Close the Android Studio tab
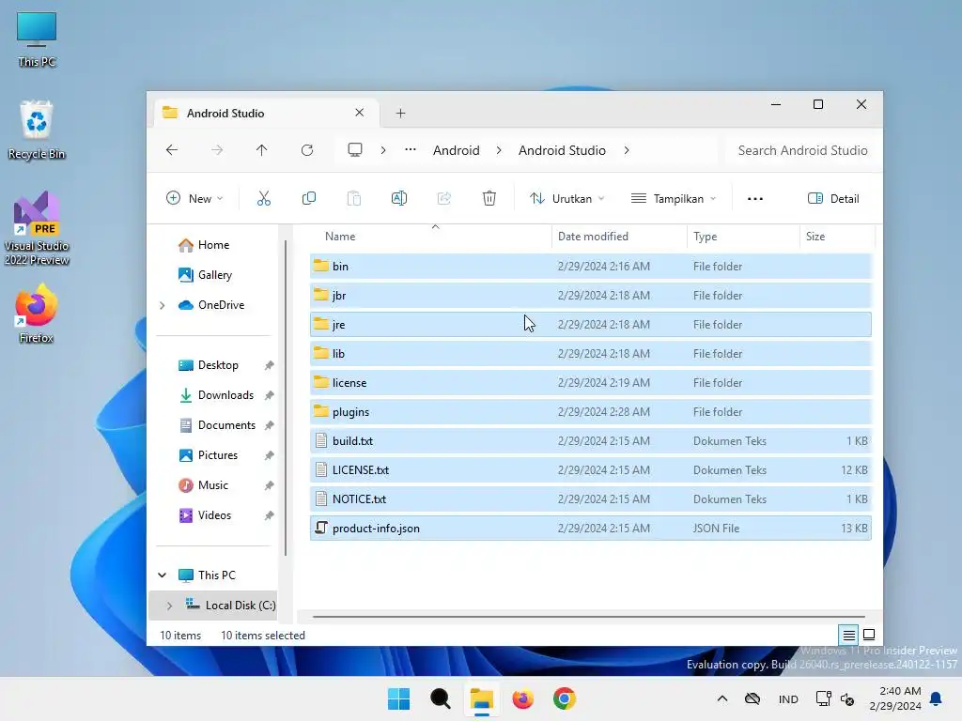 point(360,113)
